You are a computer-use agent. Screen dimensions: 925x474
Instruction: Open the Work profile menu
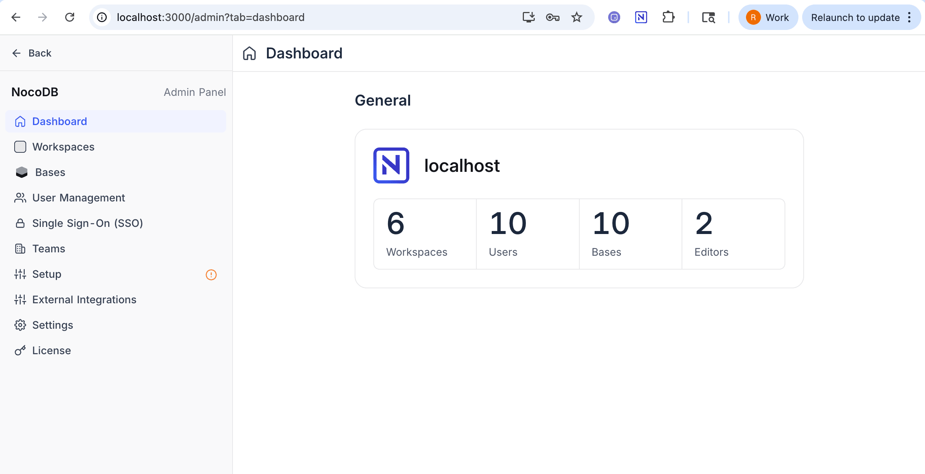click(768, 17)
